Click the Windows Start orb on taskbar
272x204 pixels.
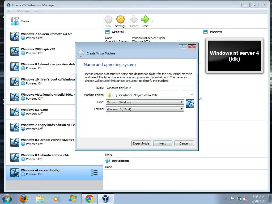pyautogui.click(x=7, y=199)
